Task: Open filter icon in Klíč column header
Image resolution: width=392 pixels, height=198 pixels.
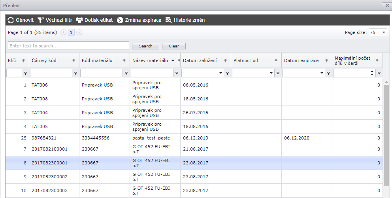Action: click(x=23, y=61)
